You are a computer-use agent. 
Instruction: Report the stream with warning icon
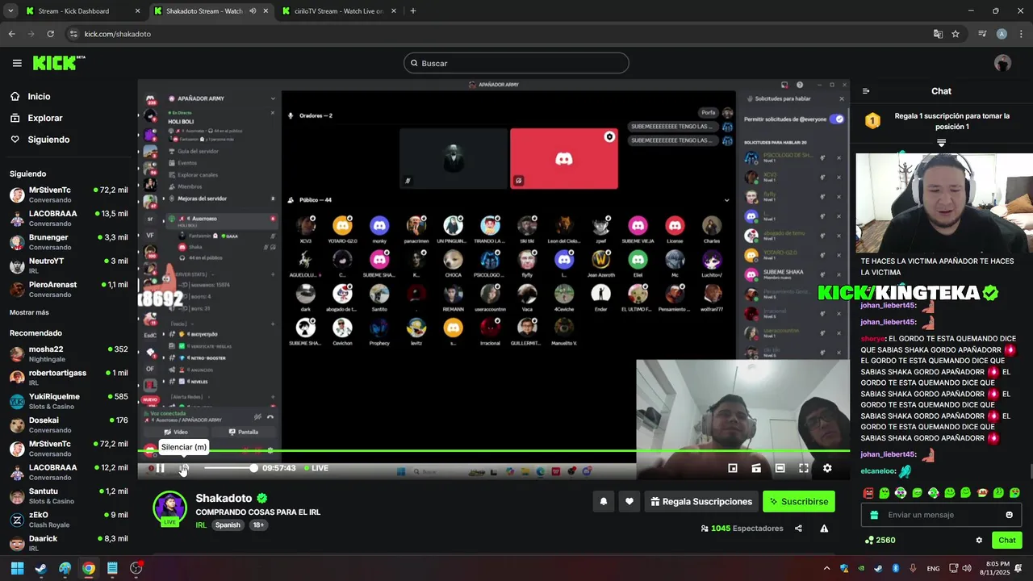(x=824, y=529)
